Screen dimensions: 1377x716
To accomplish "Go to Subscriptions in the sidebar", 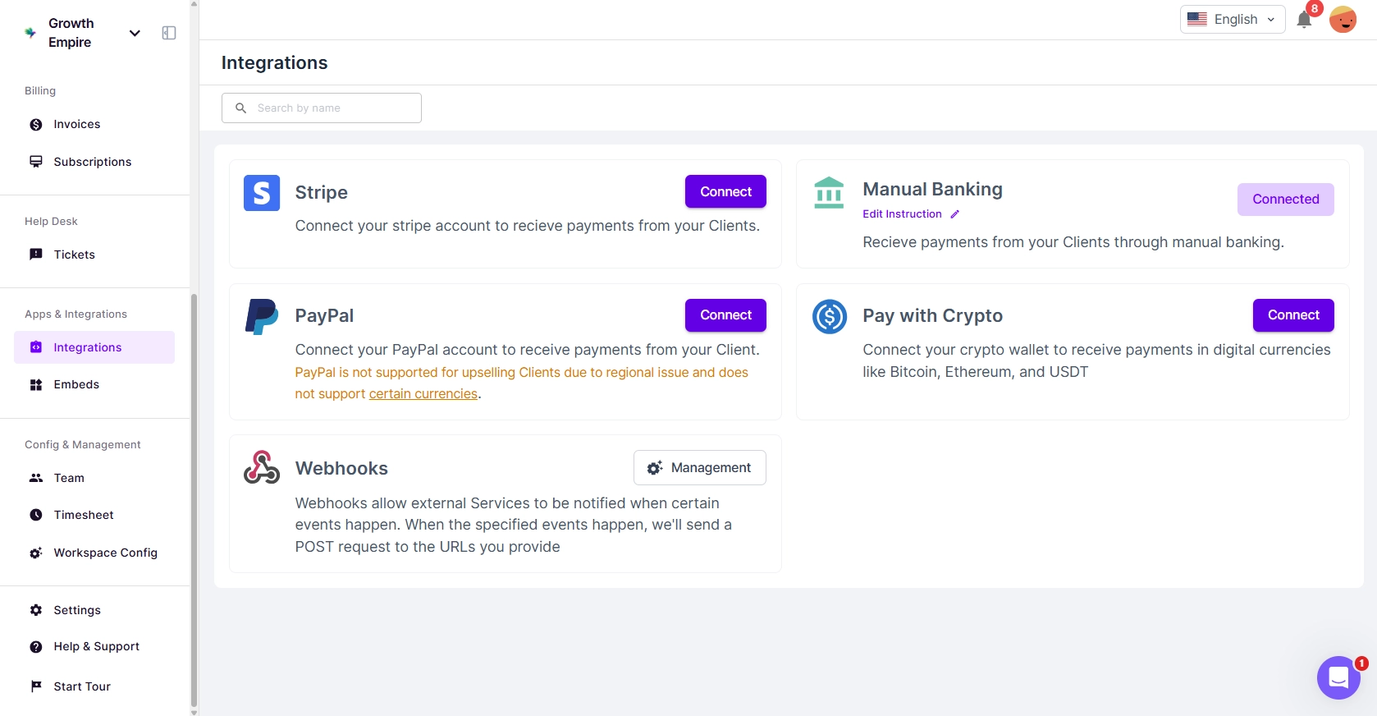I will (92, 162).
